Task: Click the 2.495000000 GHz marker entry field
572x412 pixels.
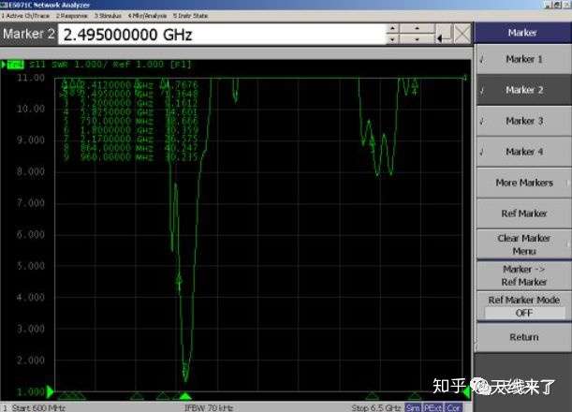Action: pyautogui.click(x=222, y=35)
